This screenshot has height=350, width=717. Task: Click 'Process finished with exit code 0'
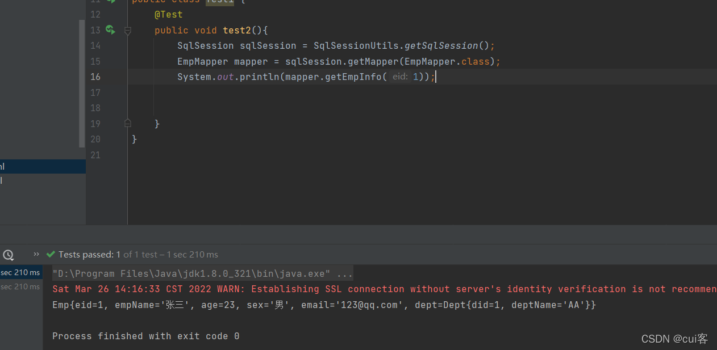tap(145, 336)
